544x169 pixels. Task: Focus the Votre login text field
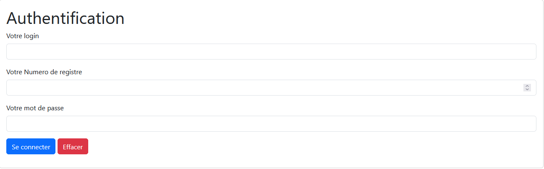point(271,52)
